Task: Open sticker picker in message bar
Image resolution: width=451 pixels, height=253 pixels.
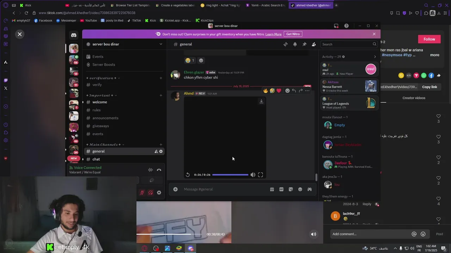Action: [291, 189]
